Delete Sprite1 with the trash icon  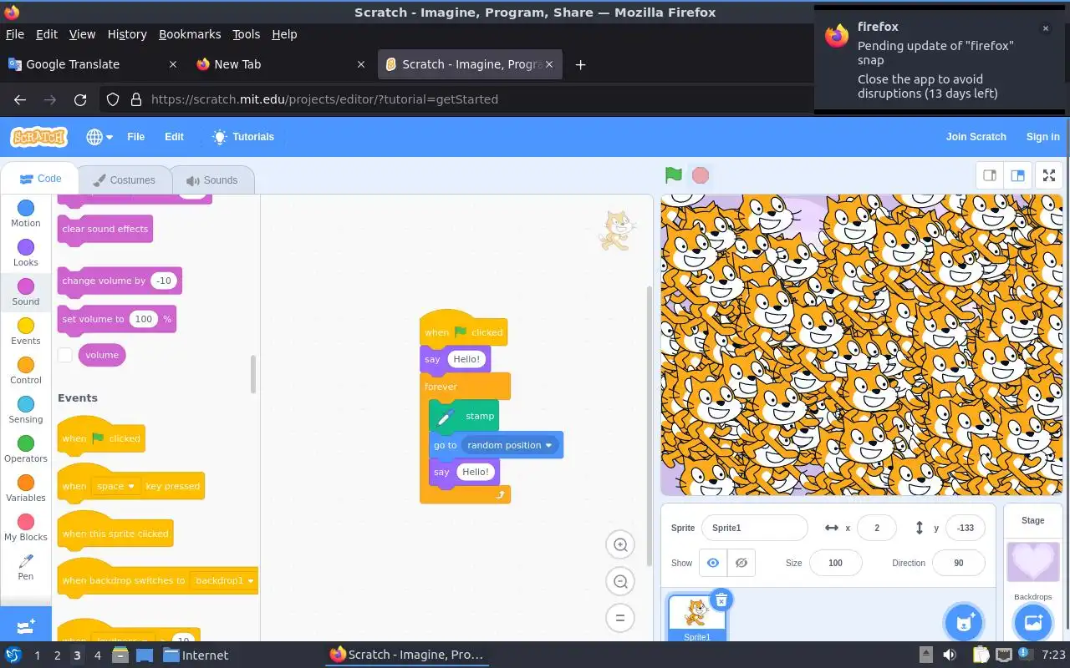721,600
